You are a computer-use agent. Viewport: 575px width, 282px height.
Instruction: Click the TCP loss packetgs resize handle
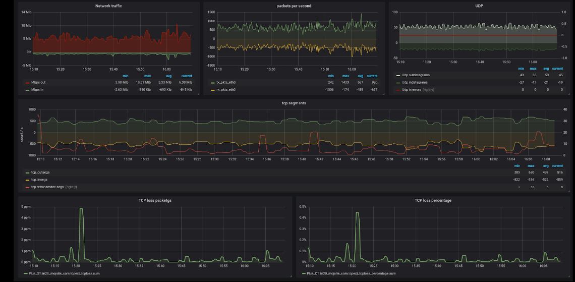[290, 275]
